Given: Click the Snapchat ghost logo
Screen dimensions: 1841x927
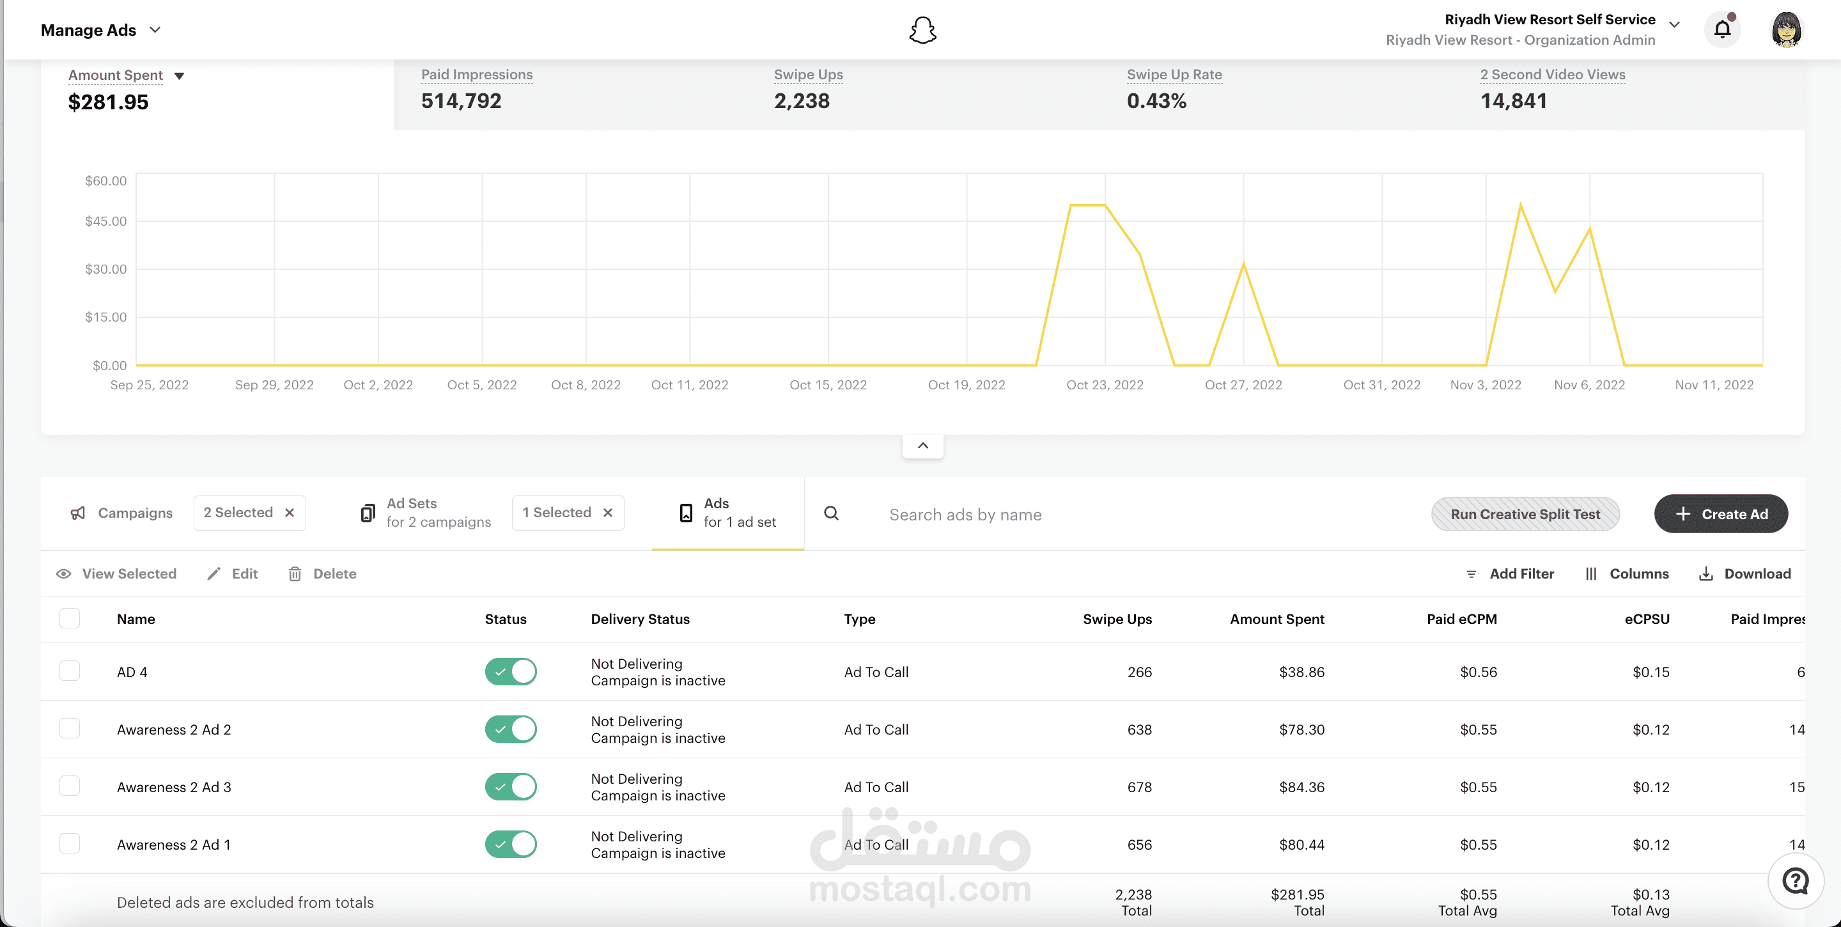Looking at the screenshot, I should pos(922,30).
